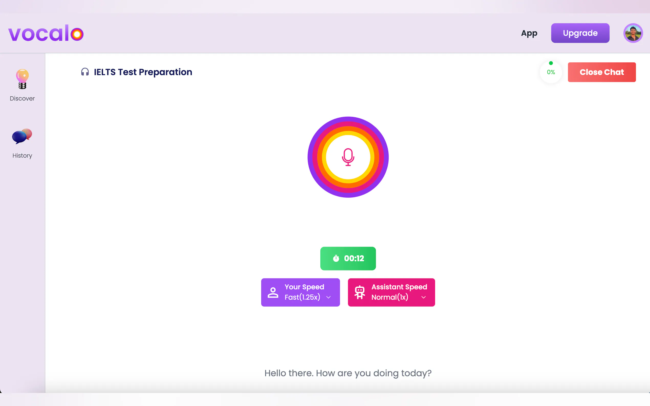650x406 pixels.
Task: Go to the App menu item
Action: tap(529, 33)
